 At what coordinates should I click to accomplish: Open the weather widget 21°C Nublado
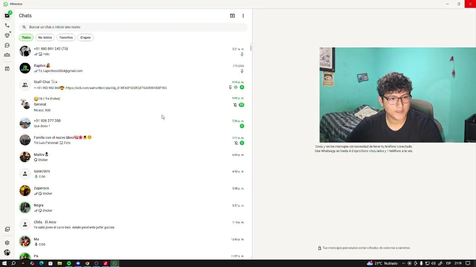tap(382, 263)
